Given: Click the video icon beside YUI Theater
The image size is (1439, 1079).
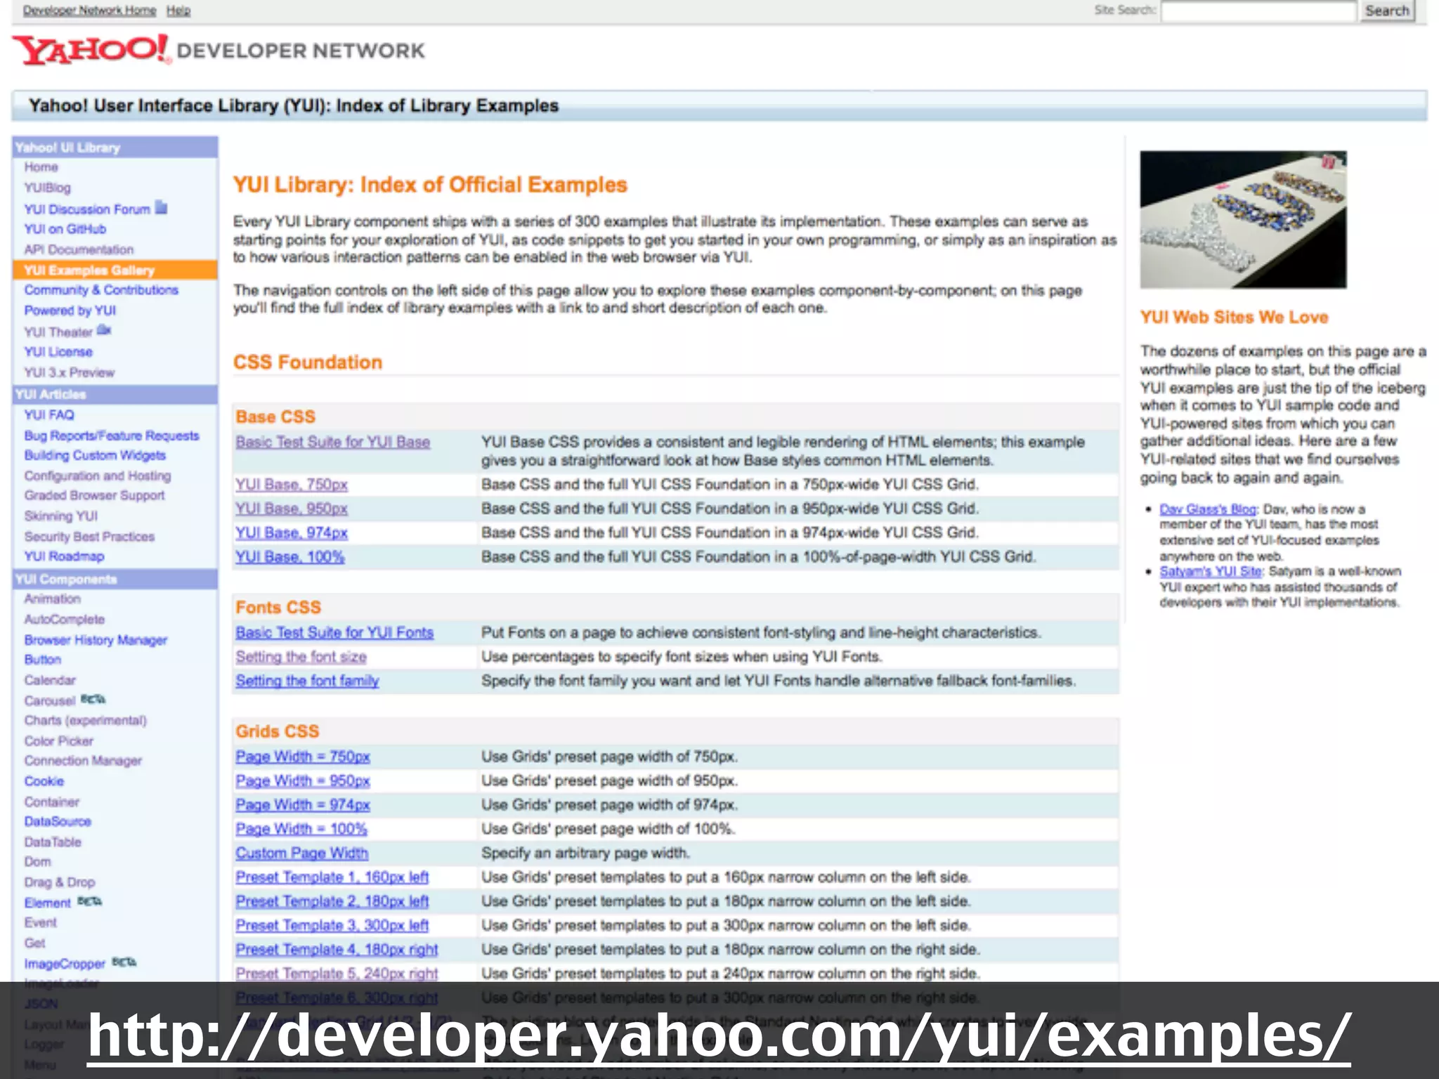Looking at the screenshot, I should (104, 329).
